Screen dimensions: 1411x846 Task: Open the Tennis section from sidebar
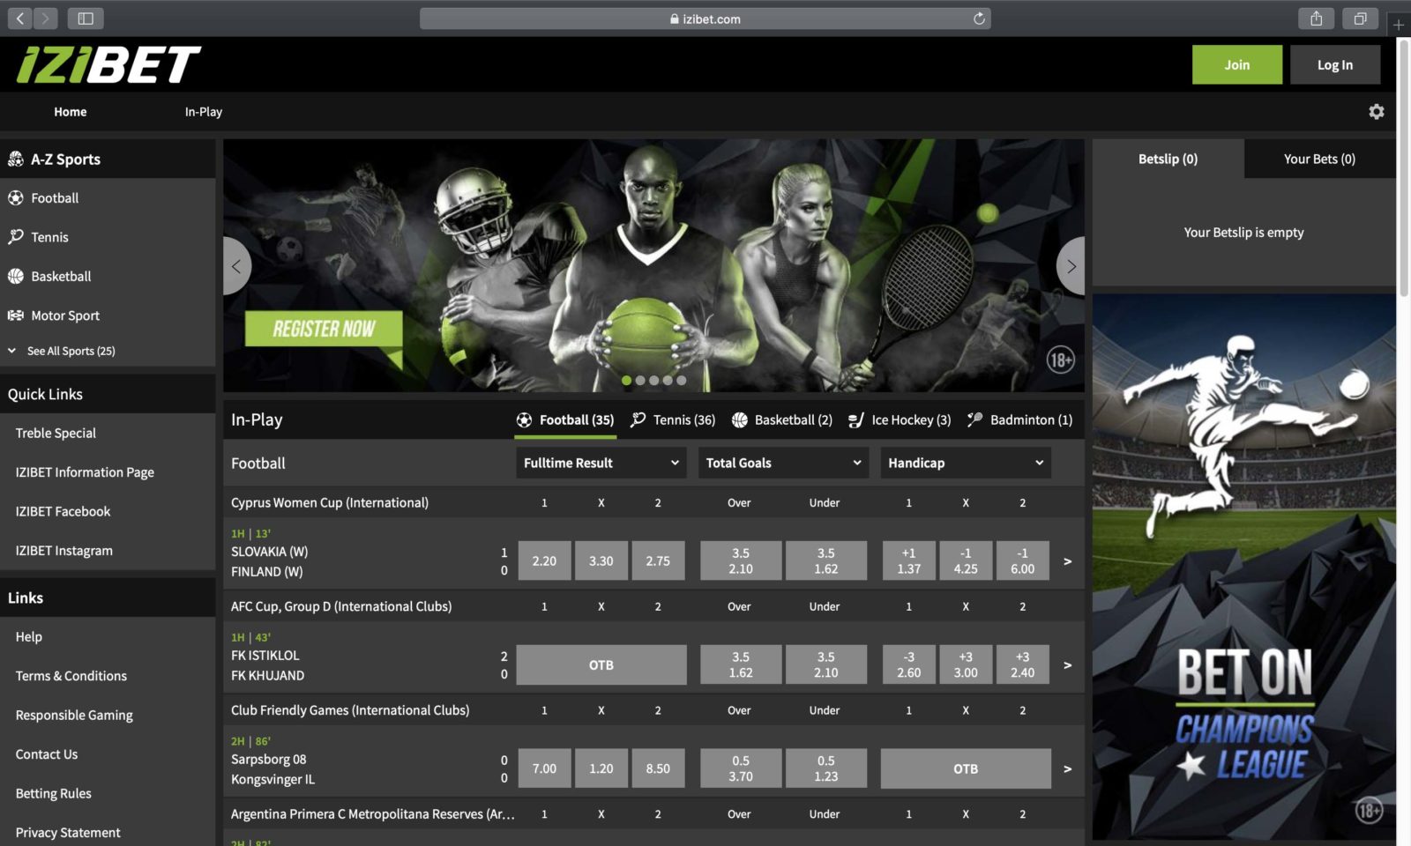click(x=15, y=236)
